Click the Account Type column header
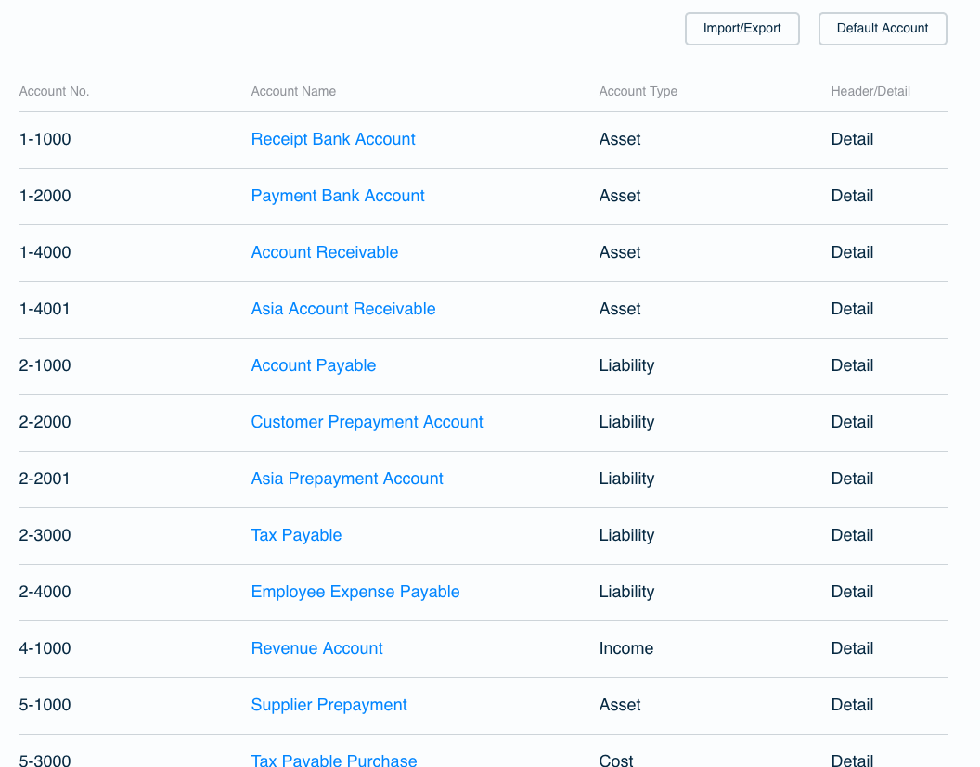 tap(638, 91)
